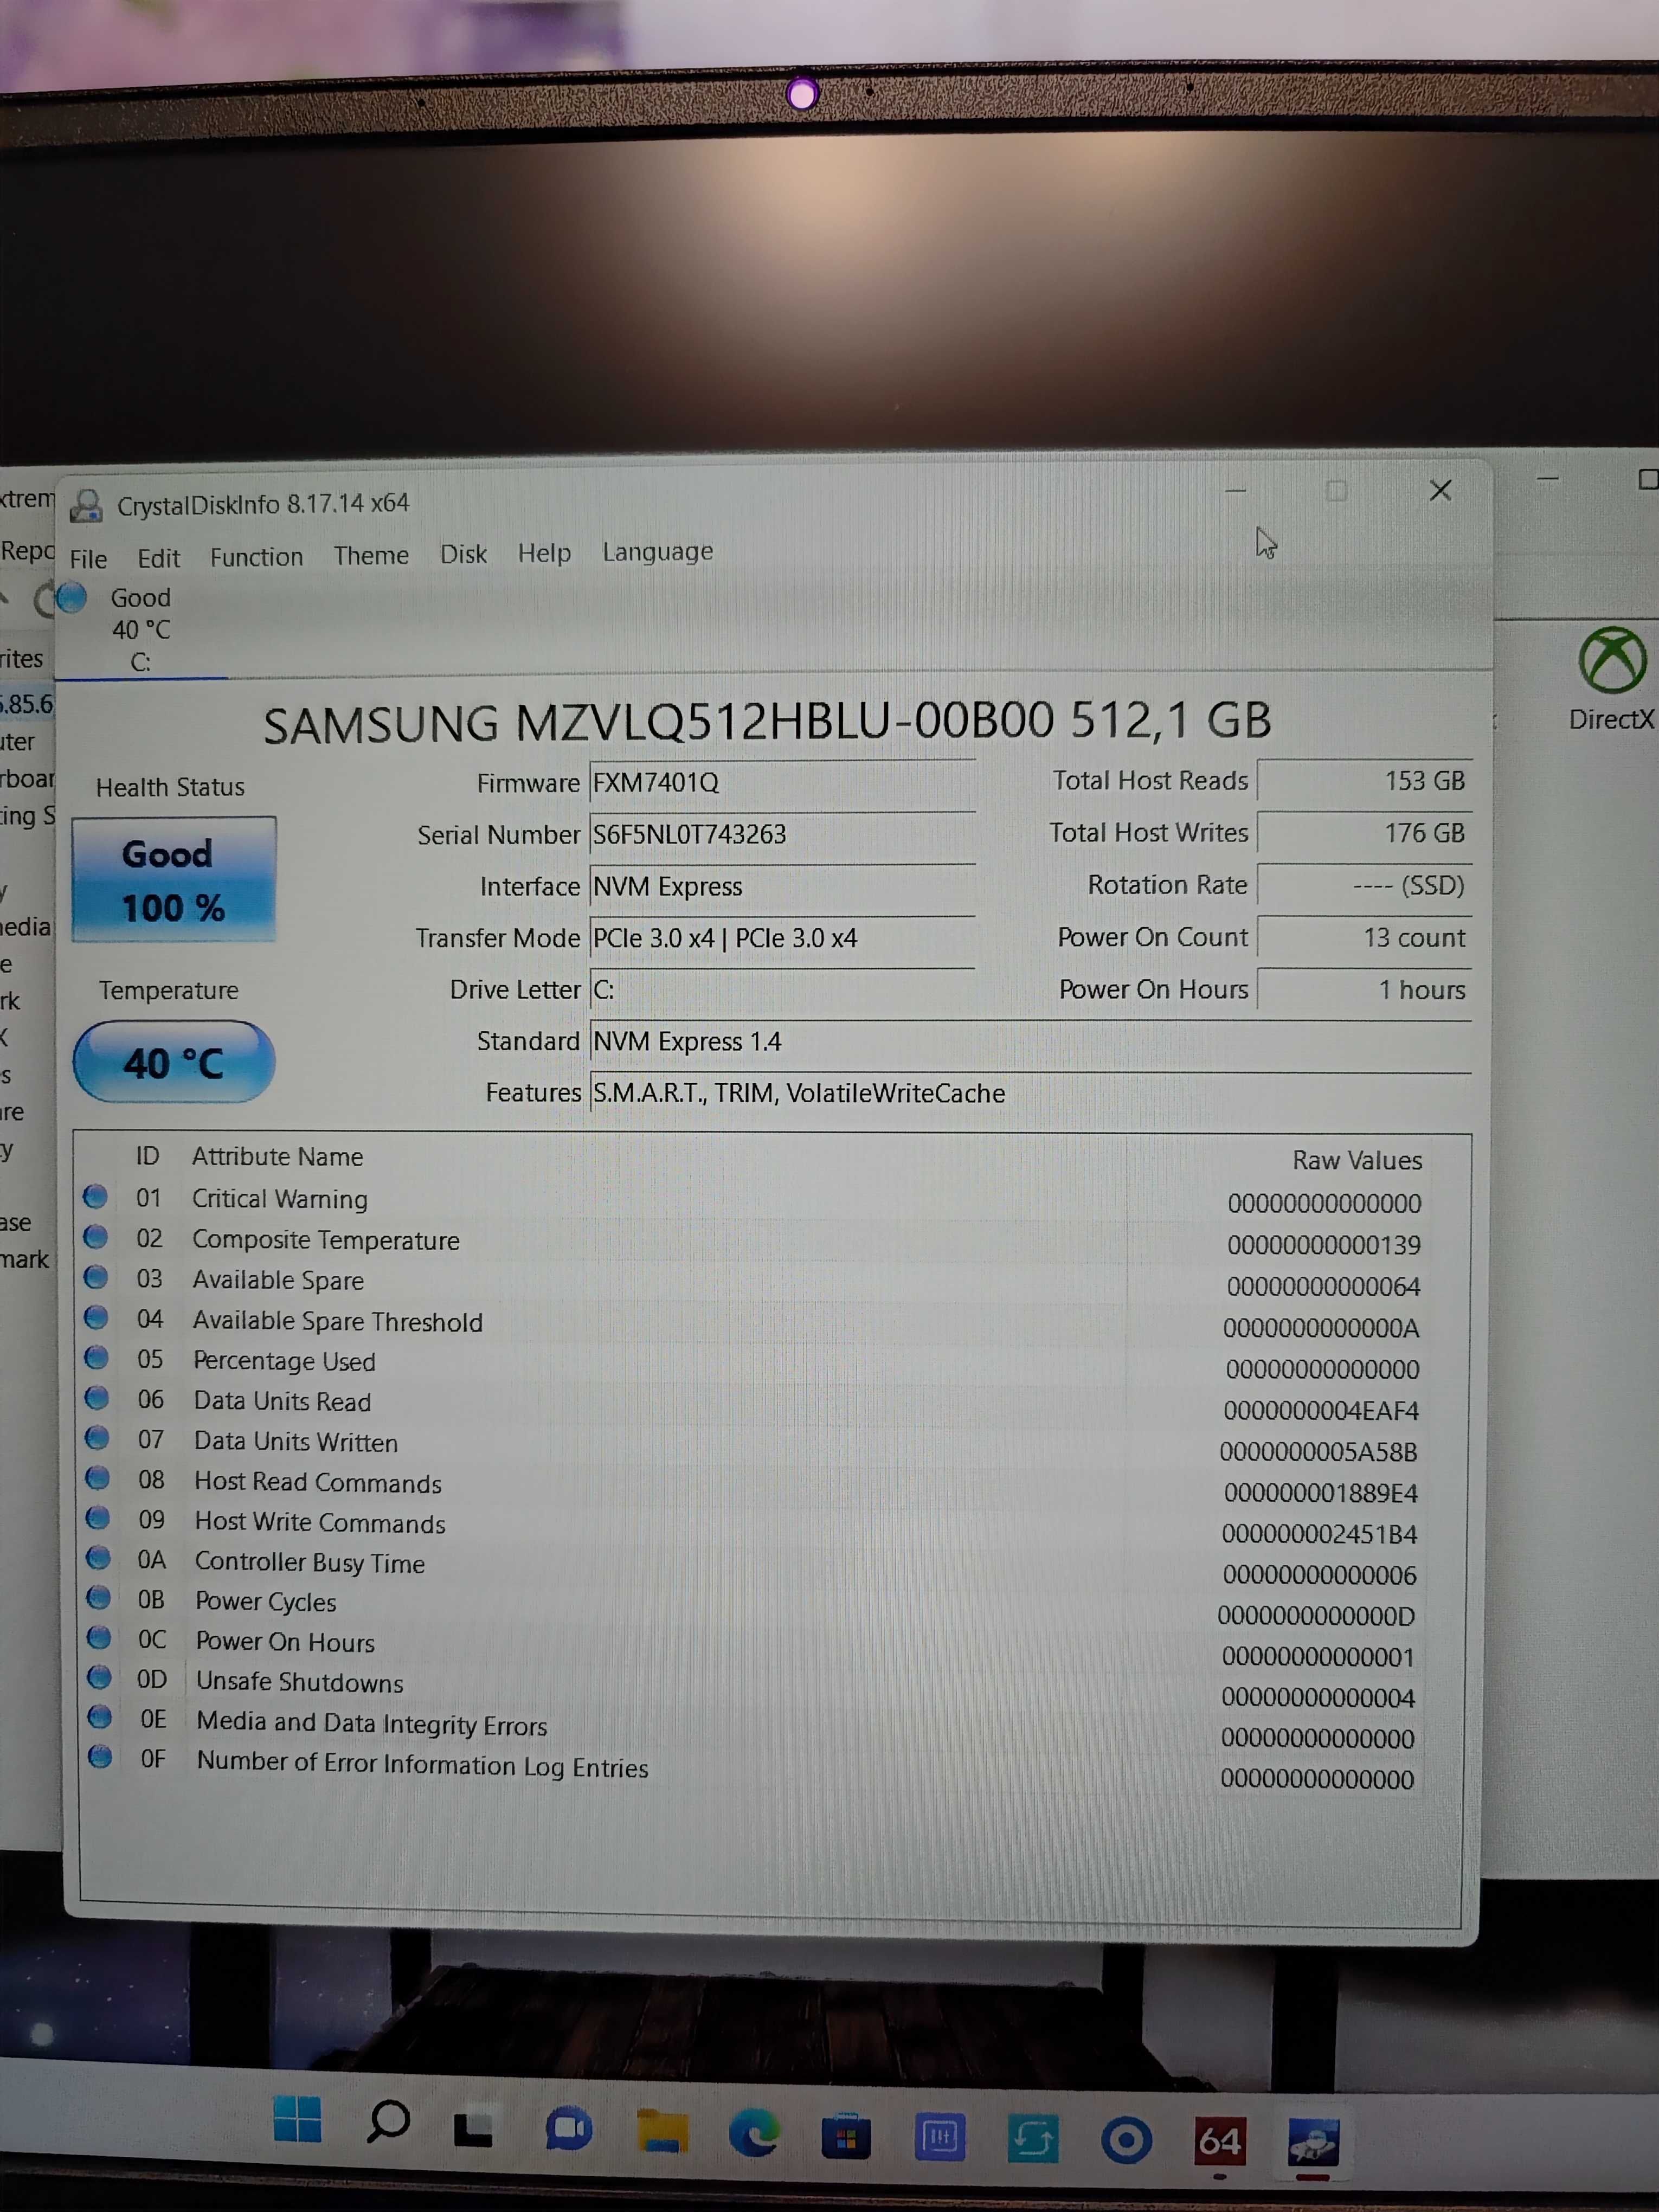This screenshot has height=2212, width=1659.
Task: Click the Attribute Name column header
Action: coord(277,1157)
